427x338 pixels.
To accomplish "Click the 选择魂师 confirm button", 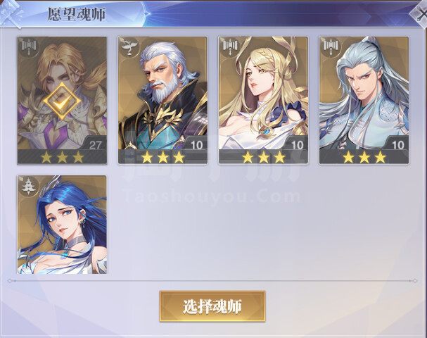I will click(x=212, y=306).
